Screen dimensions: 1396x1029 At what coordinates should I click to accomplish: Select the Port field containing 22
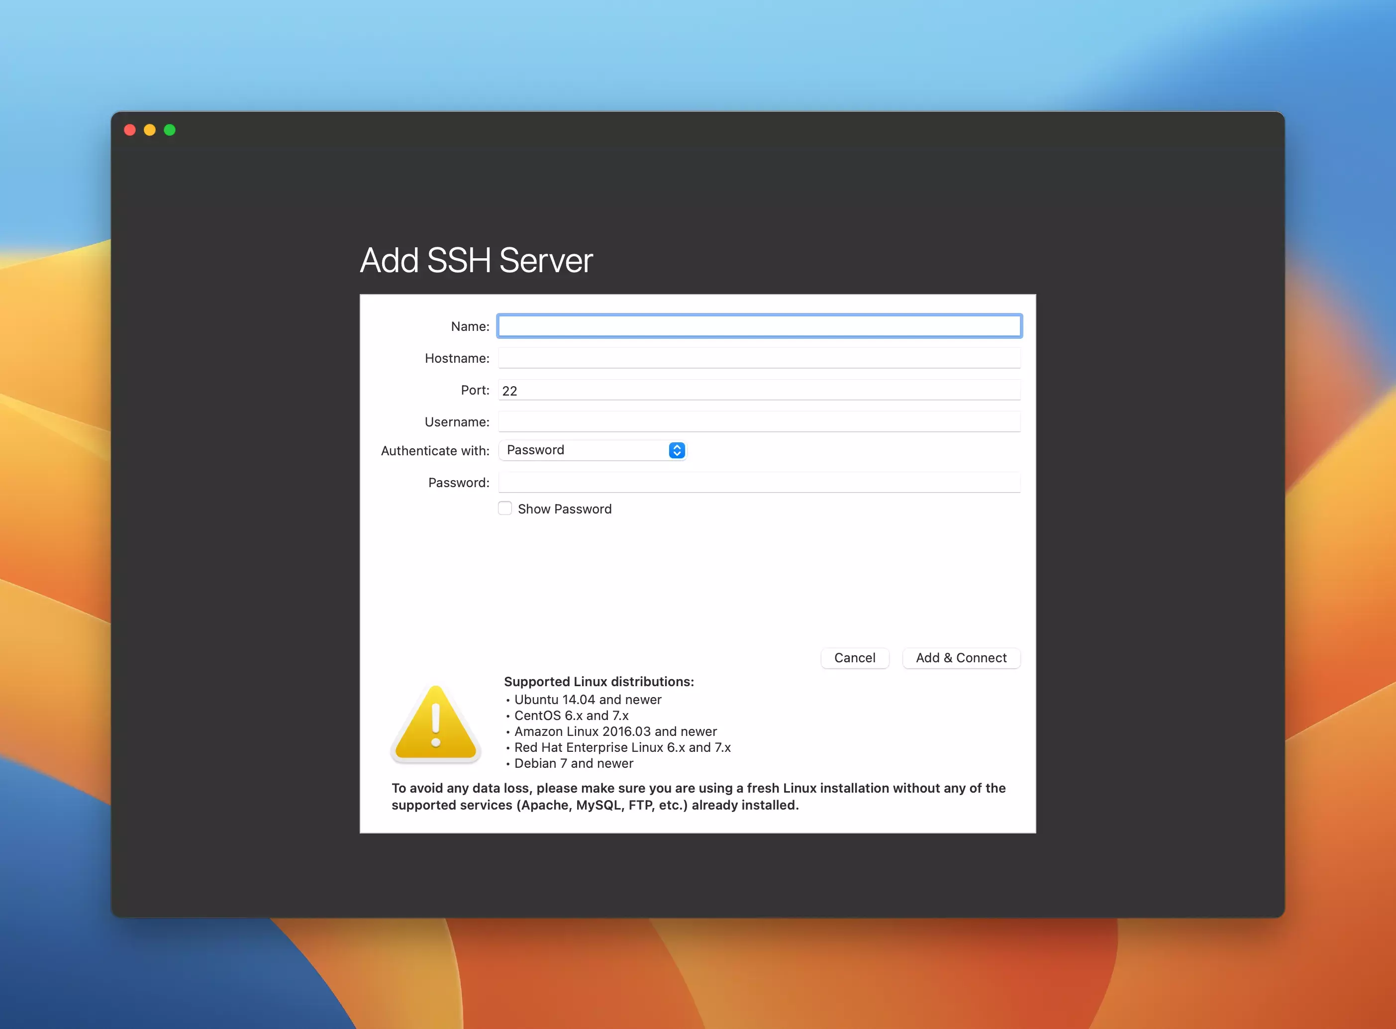point(759,391)
